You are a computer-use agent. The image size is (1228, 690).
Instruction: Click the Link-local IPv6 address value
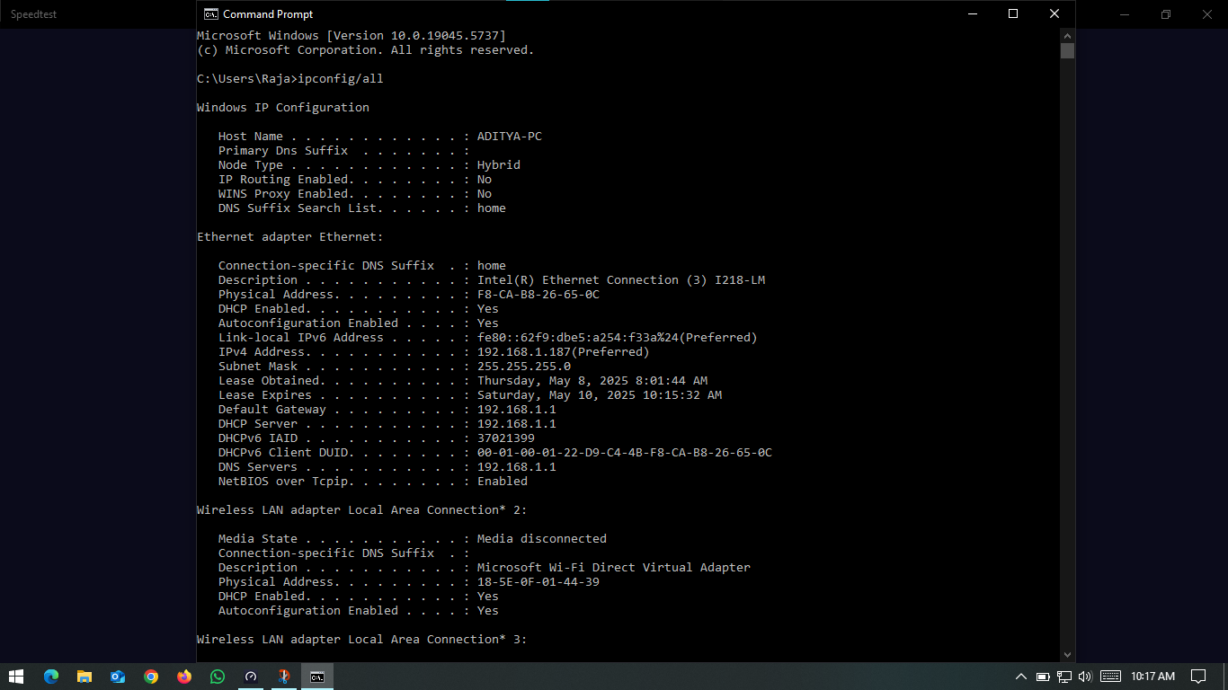coord(618,338)
